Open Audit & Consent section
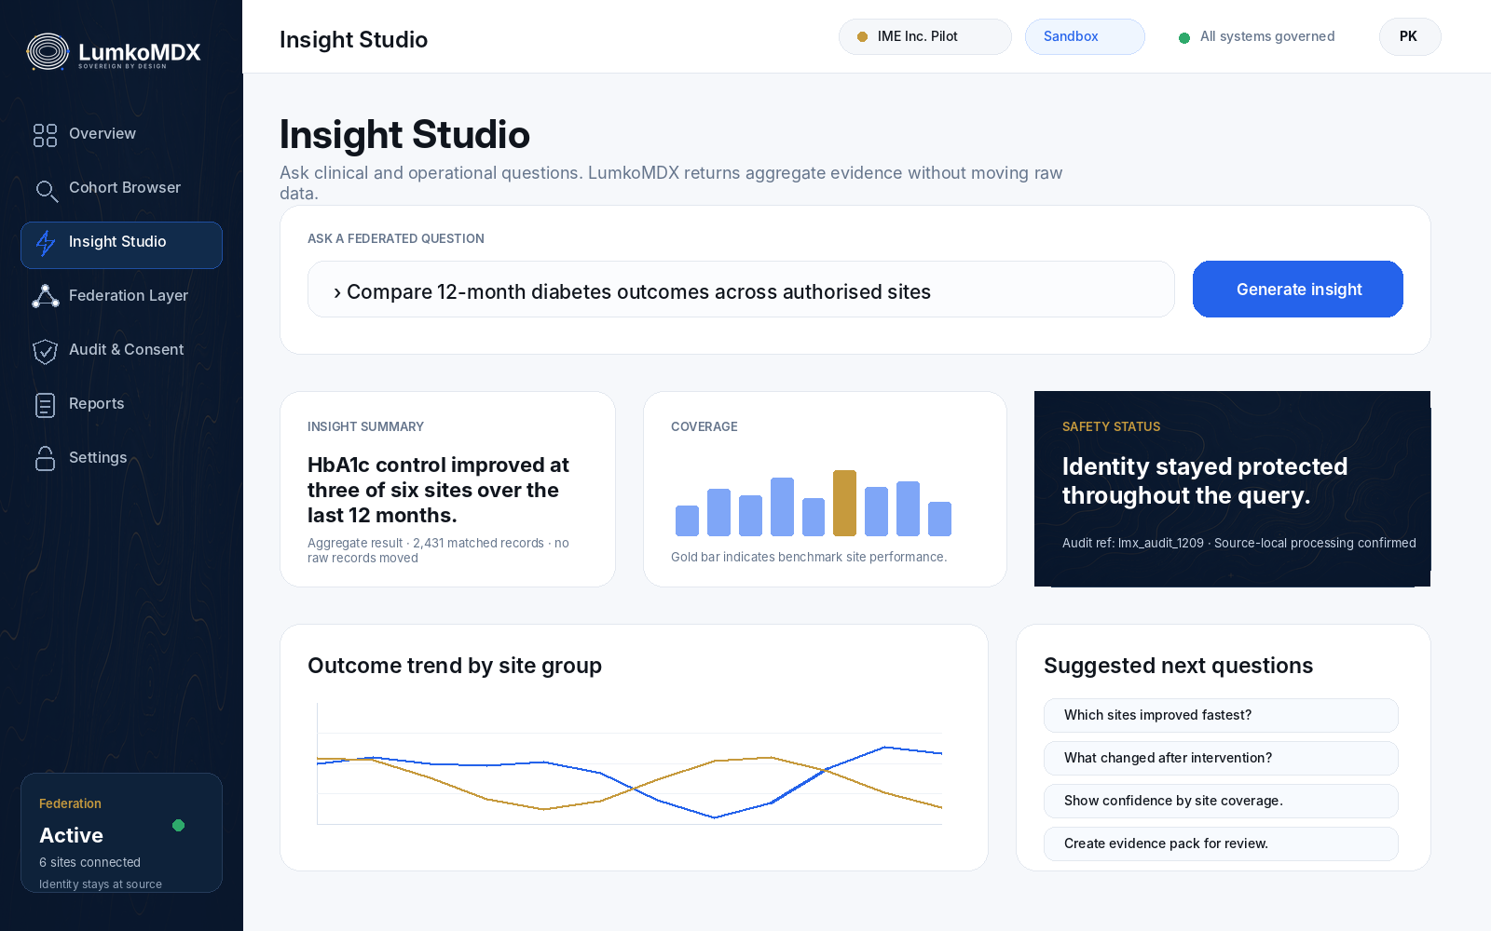The height and width of the screenshot is (931, 1491). tap(121, 350)
